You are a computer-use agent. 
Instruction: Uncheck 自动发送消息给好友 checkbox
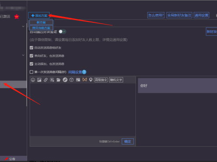(32, 48)
